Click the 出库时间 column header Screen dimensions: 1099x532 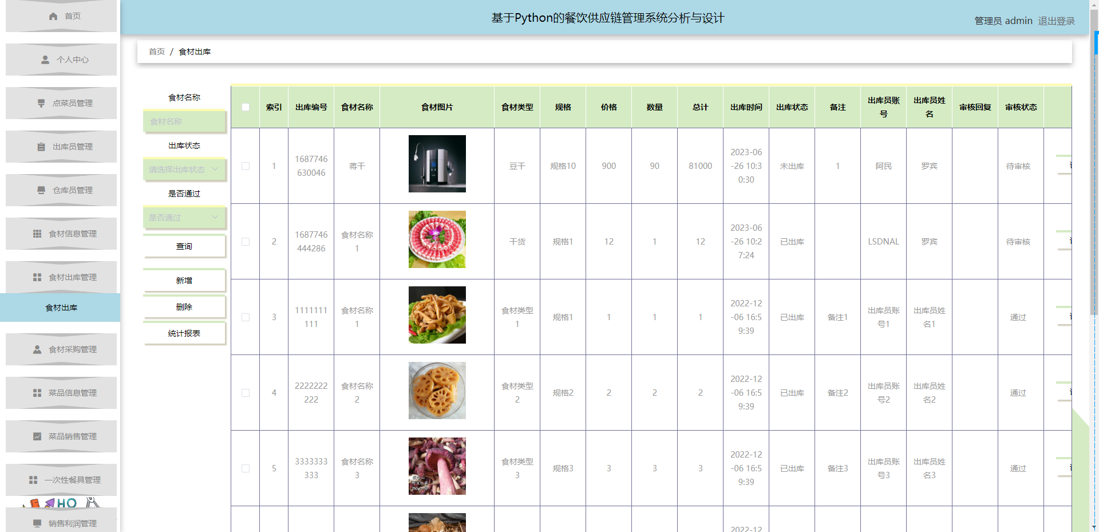(x=746, y=107)
